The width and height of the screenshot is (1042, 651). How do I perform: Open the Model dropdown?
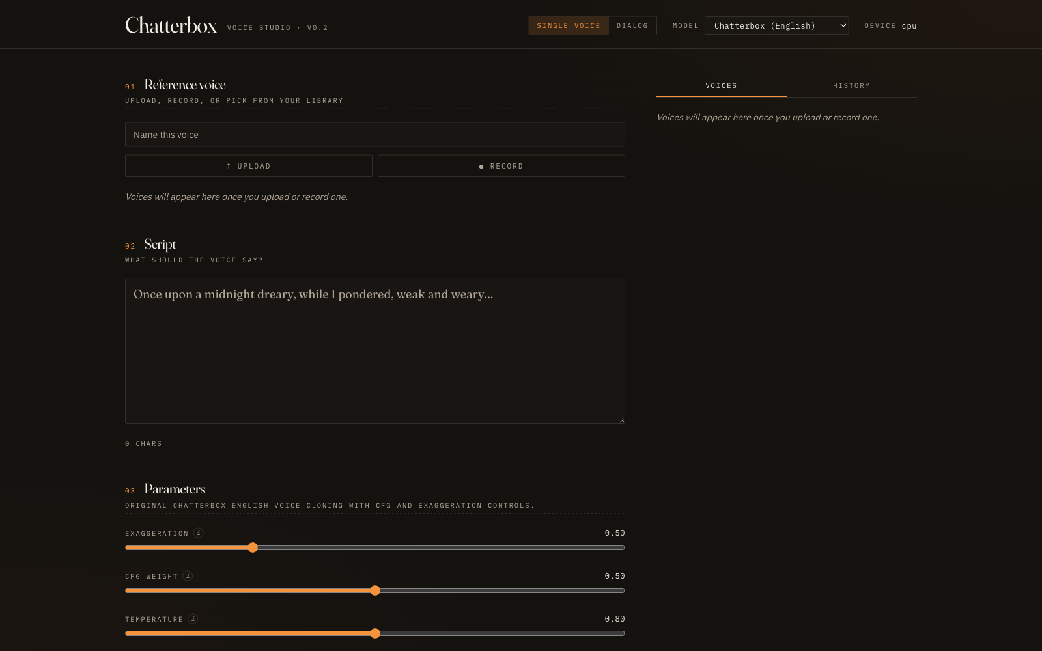click(776, 25)
